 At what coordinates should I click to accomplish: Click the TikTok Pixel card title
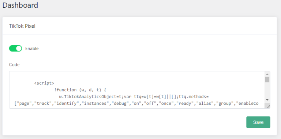point(22,26)
